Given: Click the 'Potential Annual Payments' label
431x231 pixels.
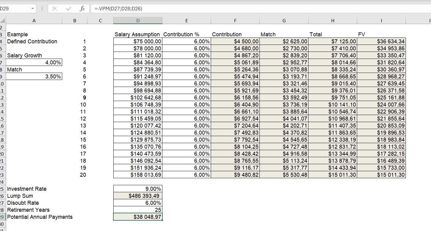Looking at the screenshot, I should click(x=40, y=217).
